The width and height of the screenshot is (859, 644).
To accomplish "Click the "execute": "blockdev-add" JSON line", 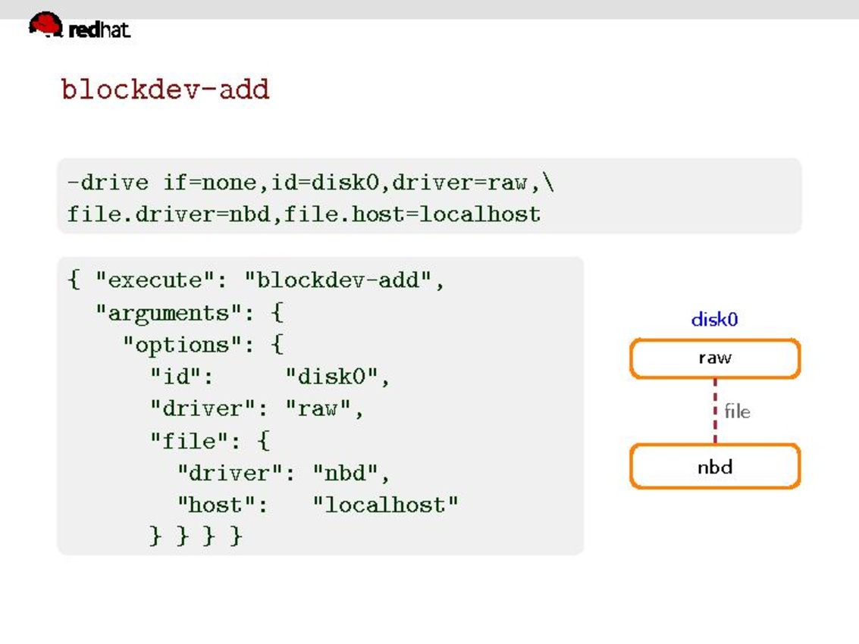I will [x=256, y=280].
